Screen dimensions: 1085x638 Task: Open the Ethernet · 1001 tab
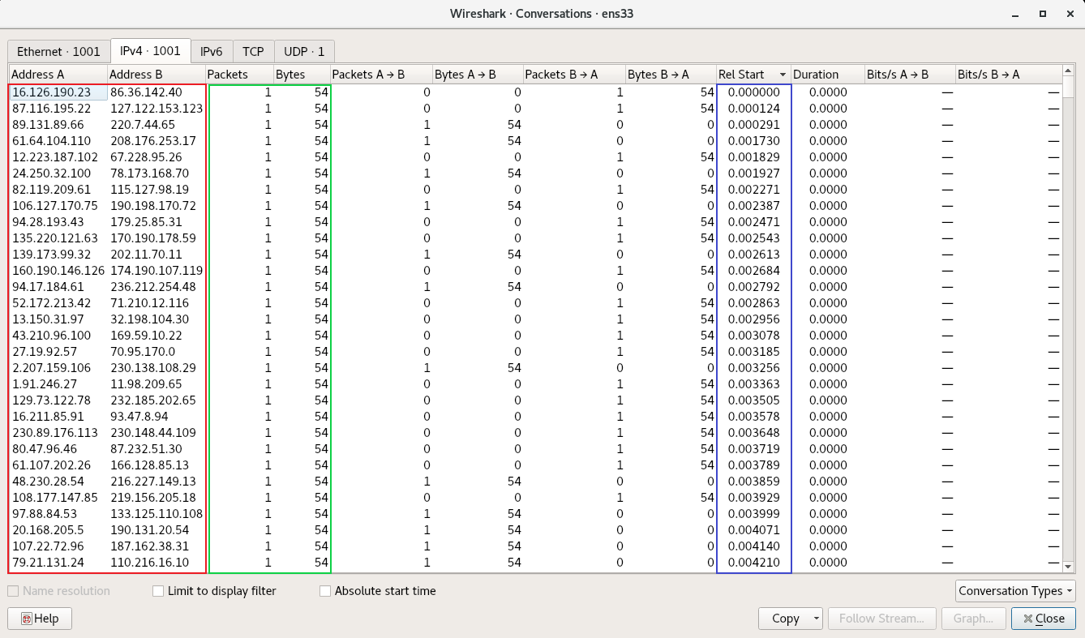58,51
